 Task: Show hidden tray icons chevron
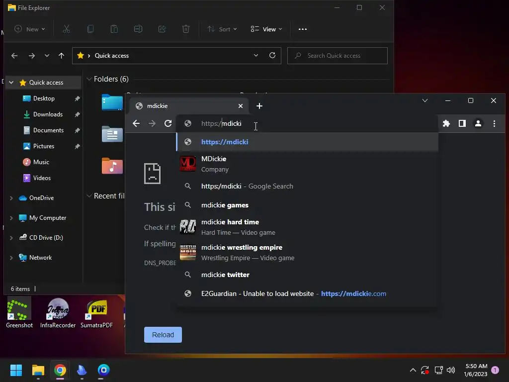(x=413, y=370)
